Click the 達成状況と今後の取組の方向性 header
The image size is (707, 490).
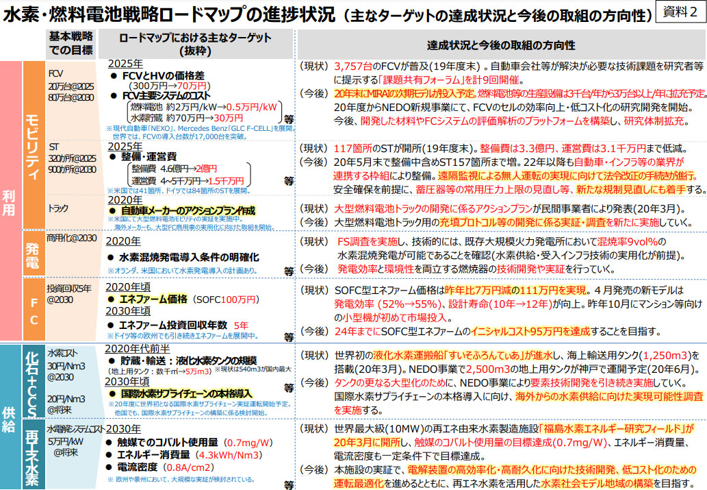(x=501, y=45)
